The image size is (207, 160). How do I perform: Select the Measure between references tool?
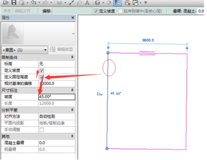(59, 2)
